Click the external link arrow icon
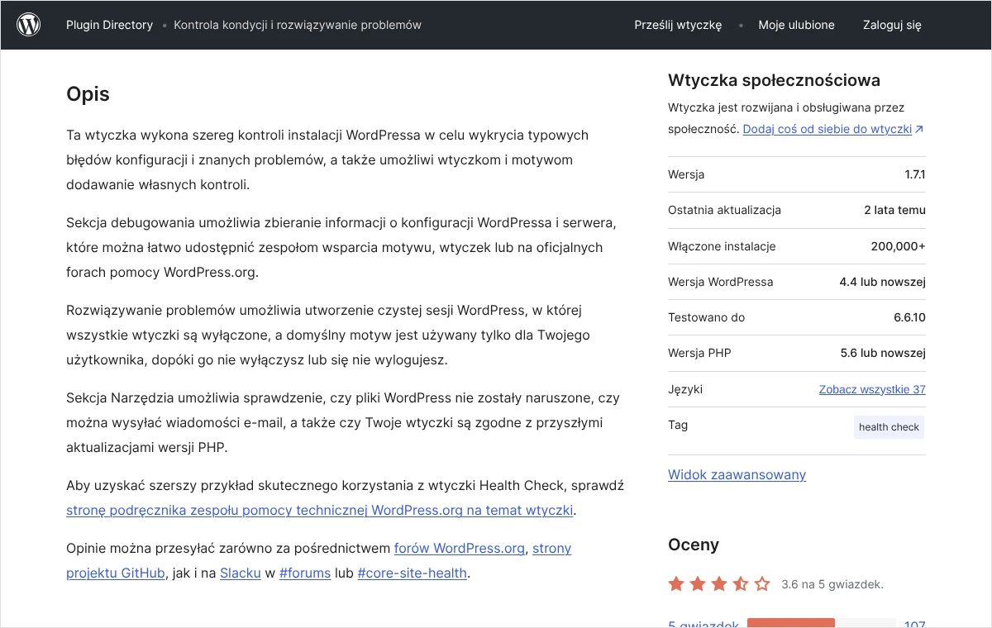The height and width of the screenshot is (628, 992). point(919,130)
